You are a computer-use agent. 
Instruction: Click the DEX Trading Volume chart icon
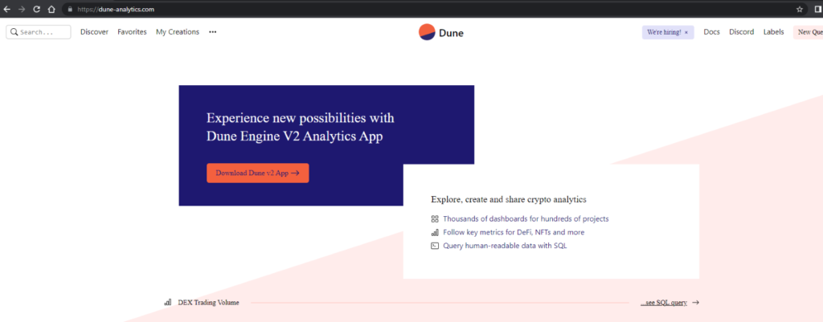point(168,302)
